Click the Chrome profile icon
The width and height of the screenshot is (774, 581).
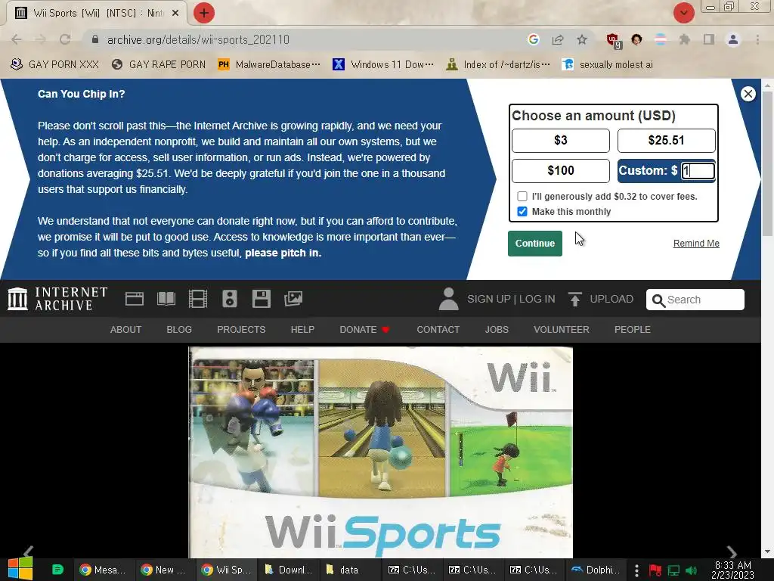click(x=733, y=39)
